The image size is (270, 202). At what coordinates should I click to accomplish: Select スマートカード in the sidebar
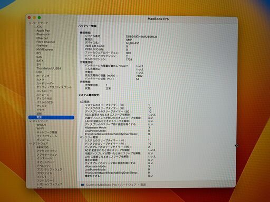click(45, 162)
